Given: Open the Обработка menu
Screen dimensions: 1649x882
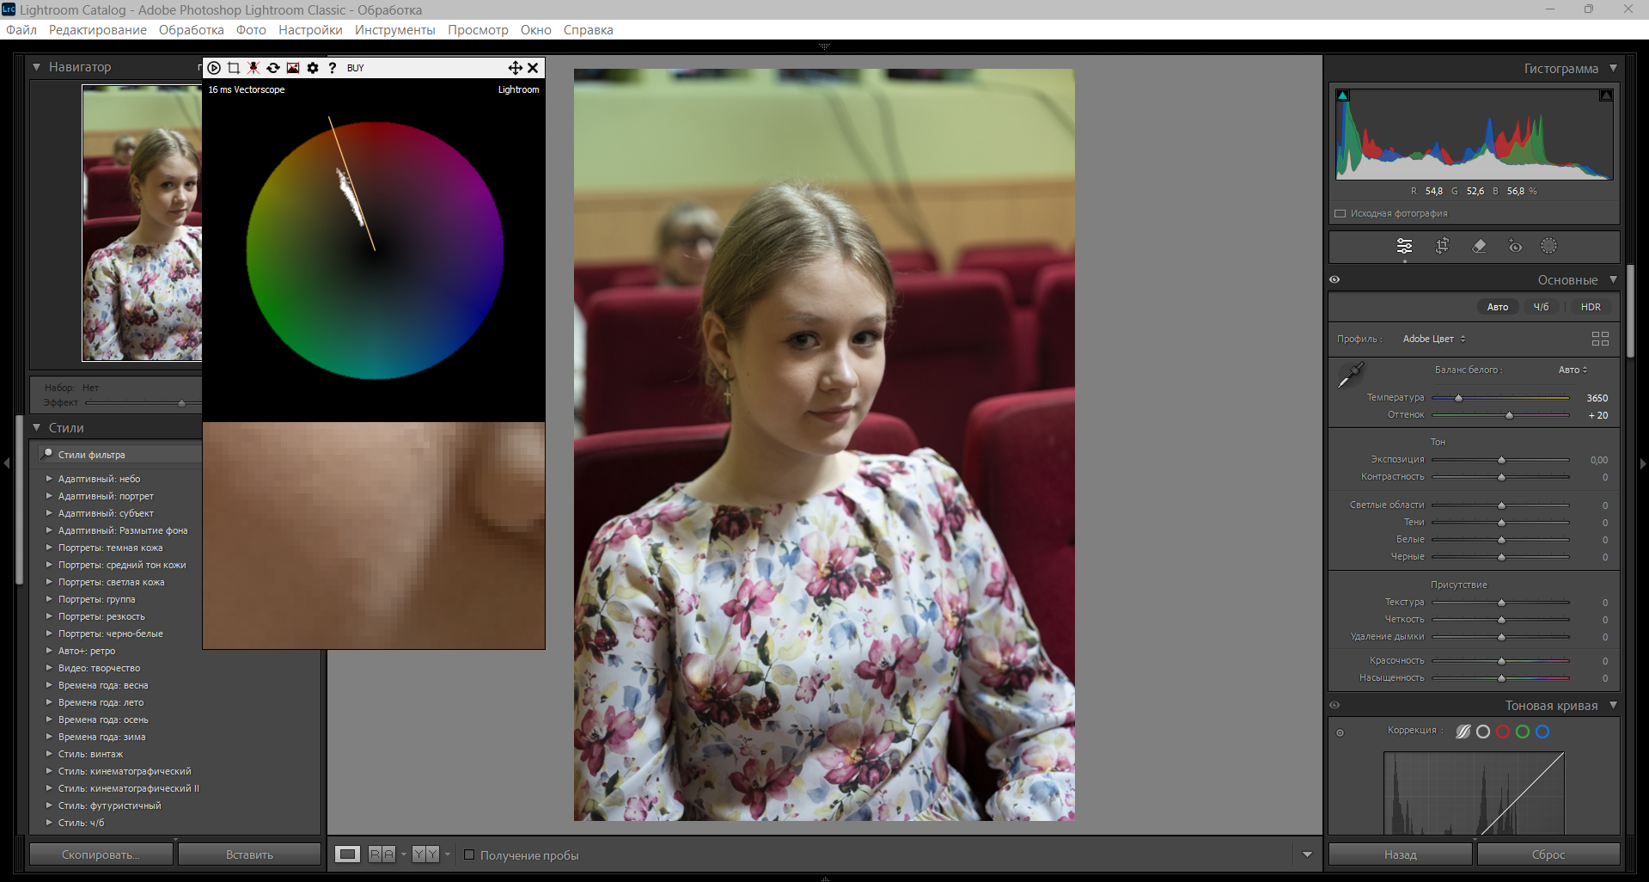Looking at the screenshot, I should tap(191, 30).
